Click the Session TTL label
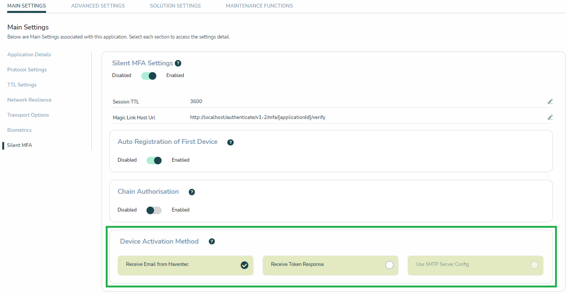The height and width of the screenshot is (295, 569). [x=126, y=102]
